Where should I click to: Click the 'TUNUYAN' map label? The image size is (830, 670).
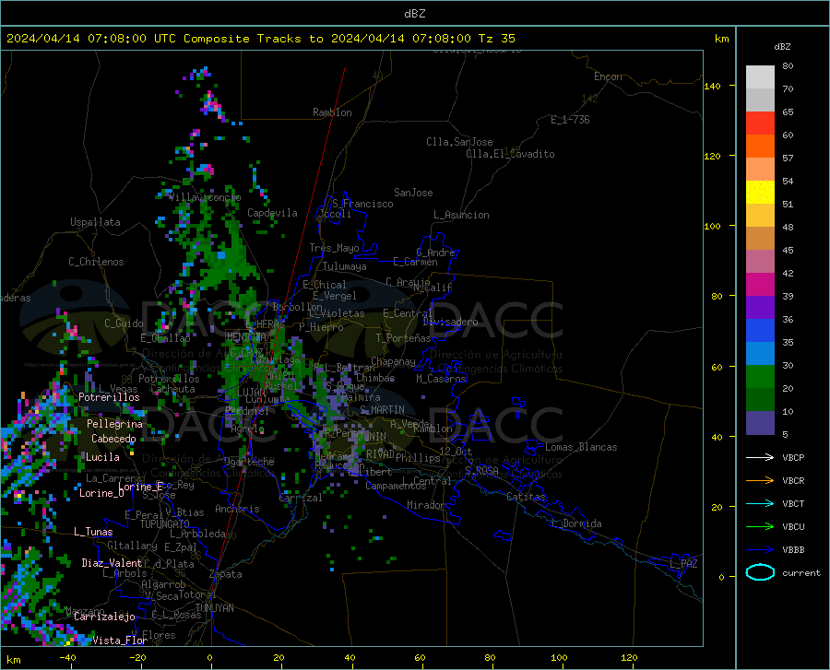click(214, 608)
